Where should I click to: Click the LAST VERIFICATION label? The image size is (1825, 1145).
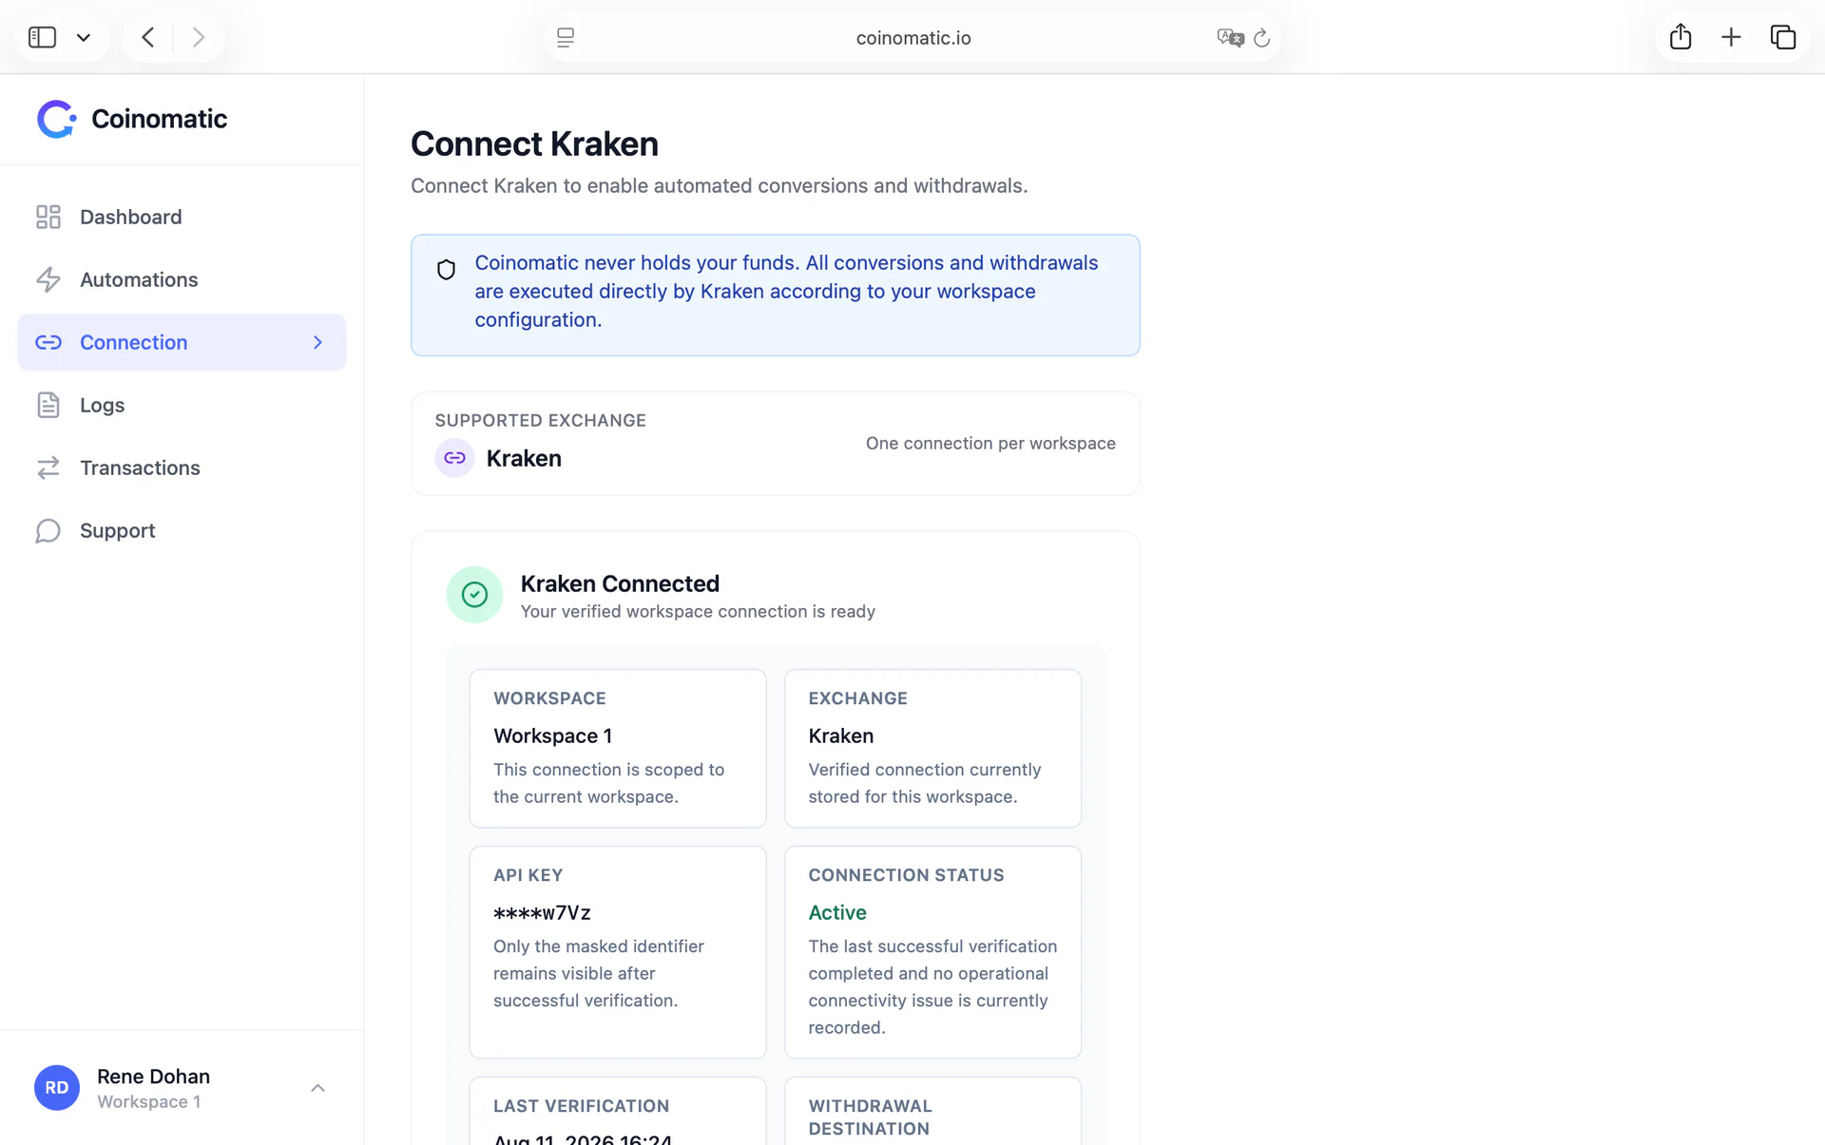581,1106
